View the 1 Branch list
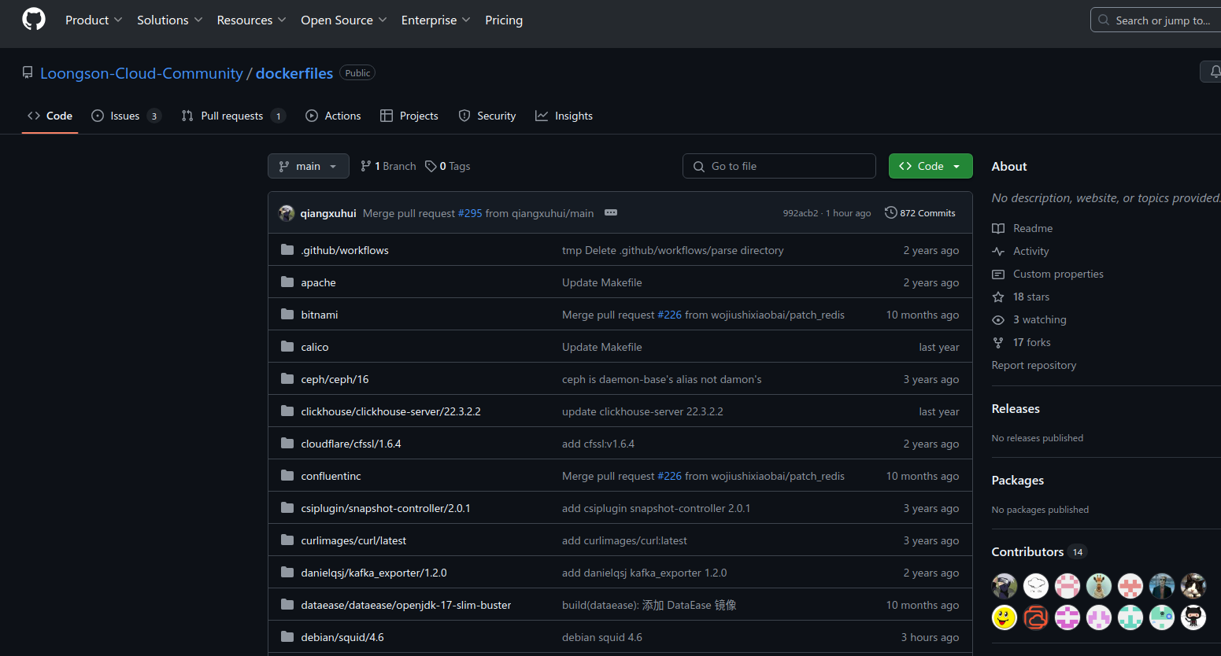The image size is (1221, 656). (388, 166)
